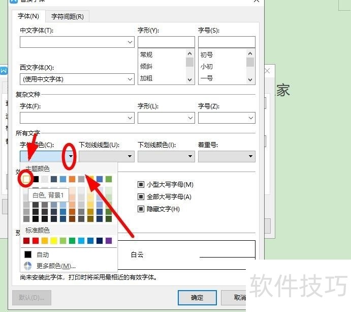
Task: Open the 字形(L) dropdown
Action: pyautogui.click(x=190, y=118)
